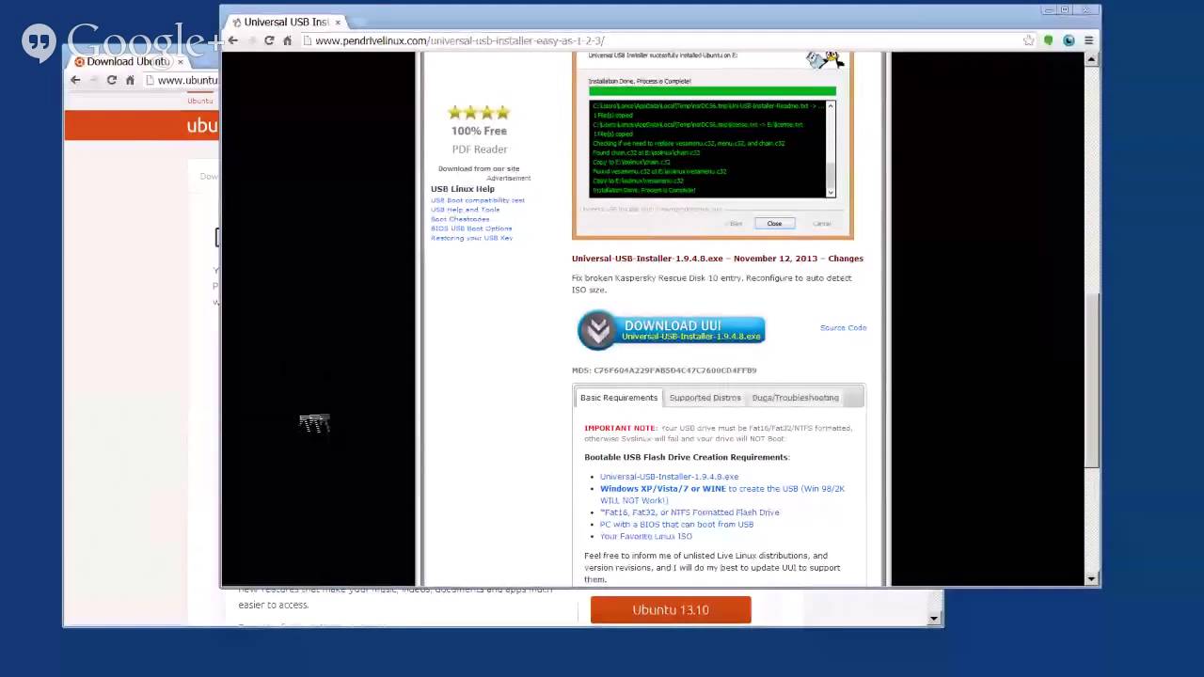Image resolution: width=1204 pixels, height=677 pixels.
Task: Reload the Ubuntu download window page
Action: [111, 80]
